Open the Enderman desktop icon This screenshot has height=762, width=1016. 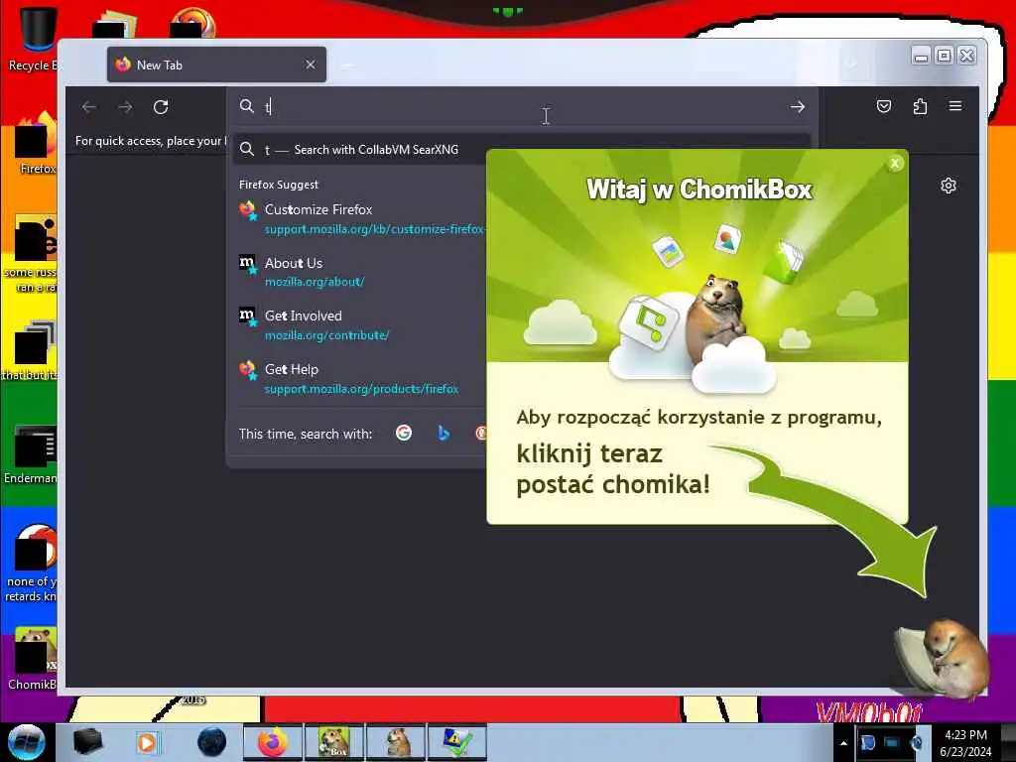pyautogui.click(x=31, y=454)
